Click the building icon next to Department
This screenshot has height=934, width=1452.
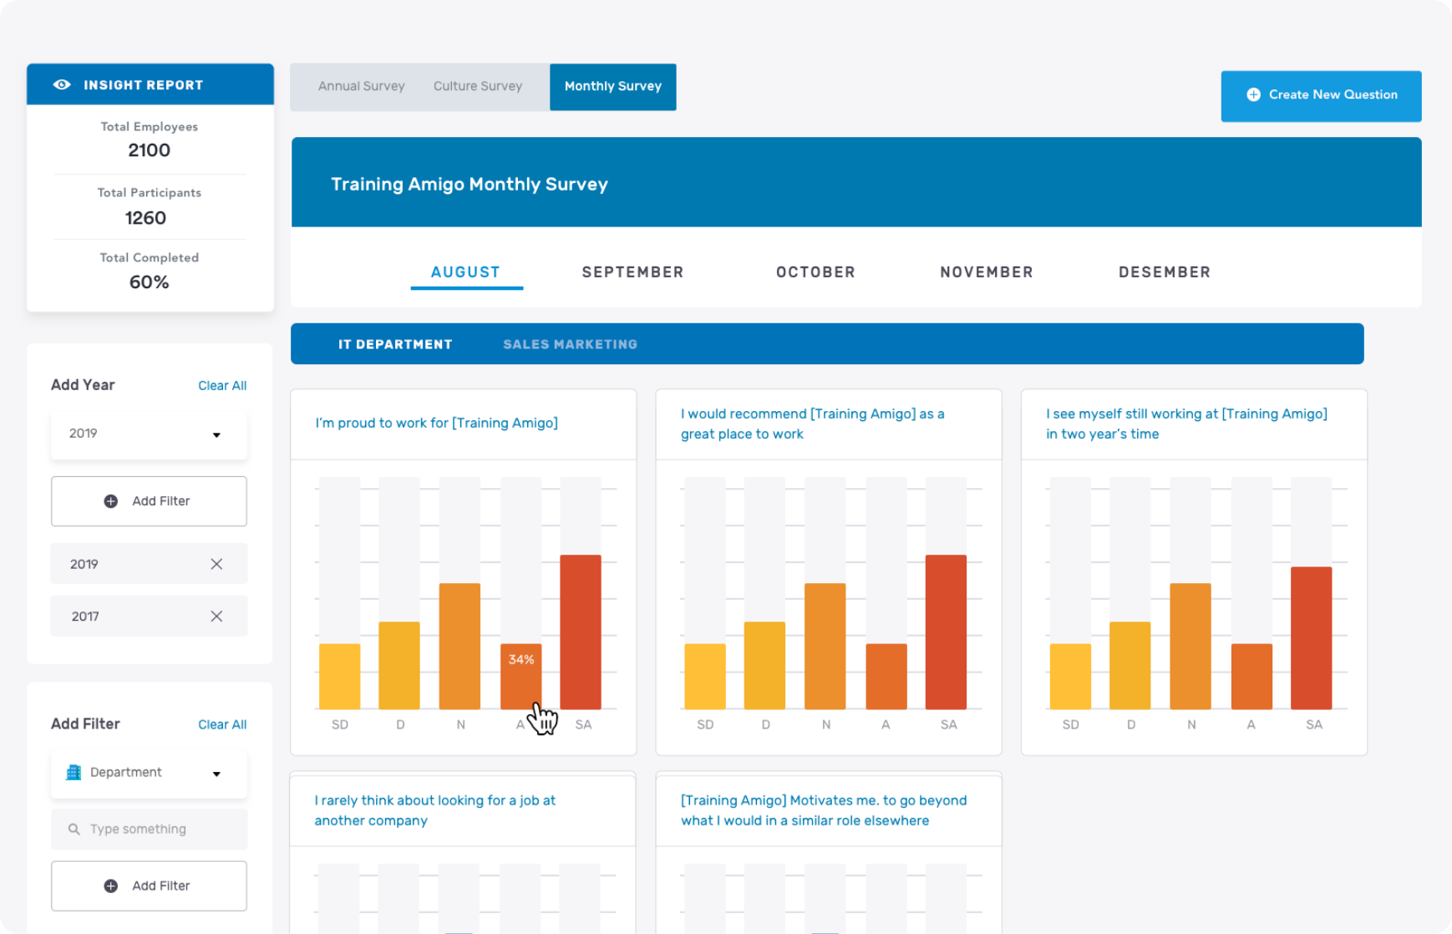[x=74, y=772]
